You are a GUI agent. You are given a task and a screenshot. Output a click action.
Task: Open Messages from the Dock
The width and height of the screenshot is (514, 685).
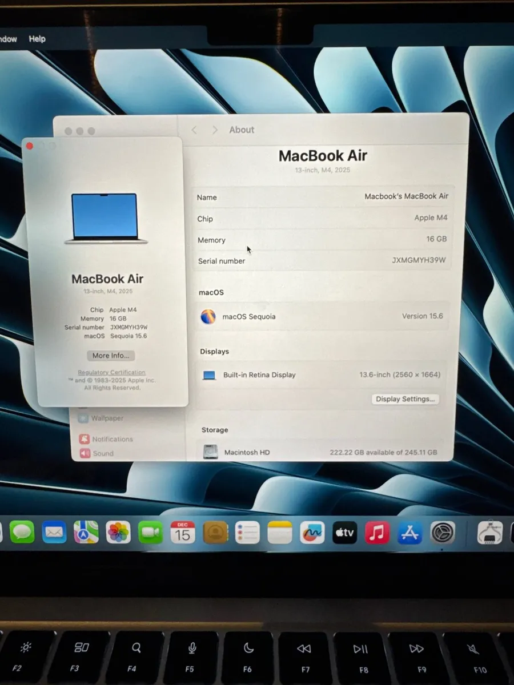[x=22, y=532]
